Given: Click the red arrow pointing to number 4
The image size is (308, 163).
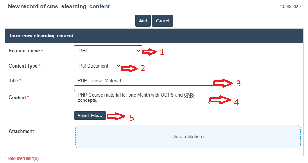Looking at the screenshot, I should pyautogui.click(x=221, y=100).
